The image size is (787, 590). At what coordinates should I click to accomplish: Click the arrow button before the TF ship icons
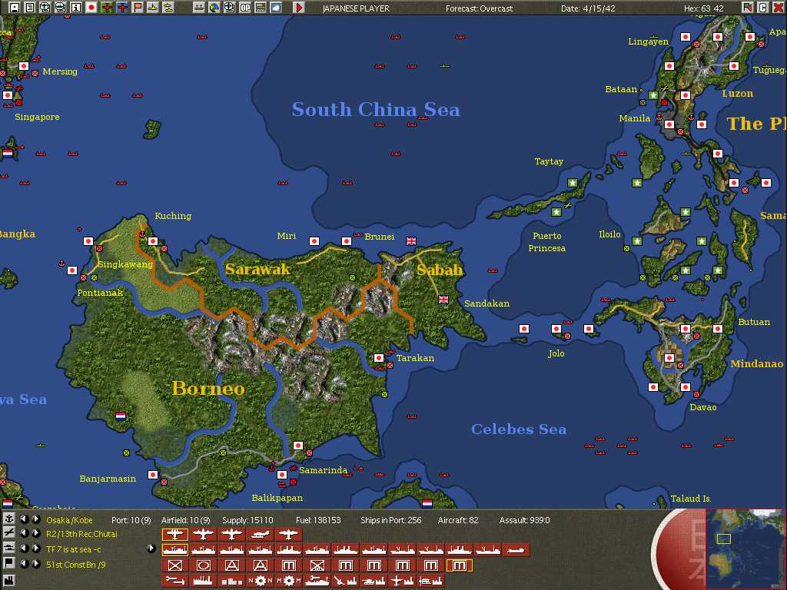151,549
